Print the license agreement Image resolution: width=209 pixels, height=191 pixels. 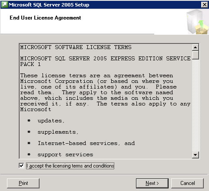23,183
